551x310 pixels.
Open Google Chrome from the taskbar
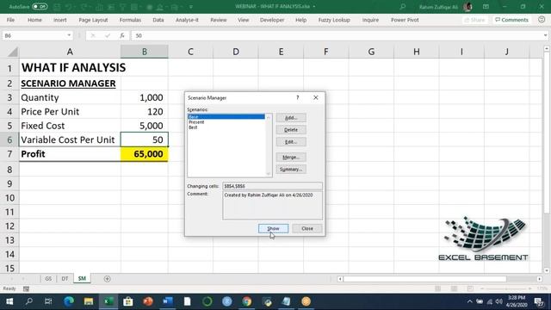(x=247, y=301)
